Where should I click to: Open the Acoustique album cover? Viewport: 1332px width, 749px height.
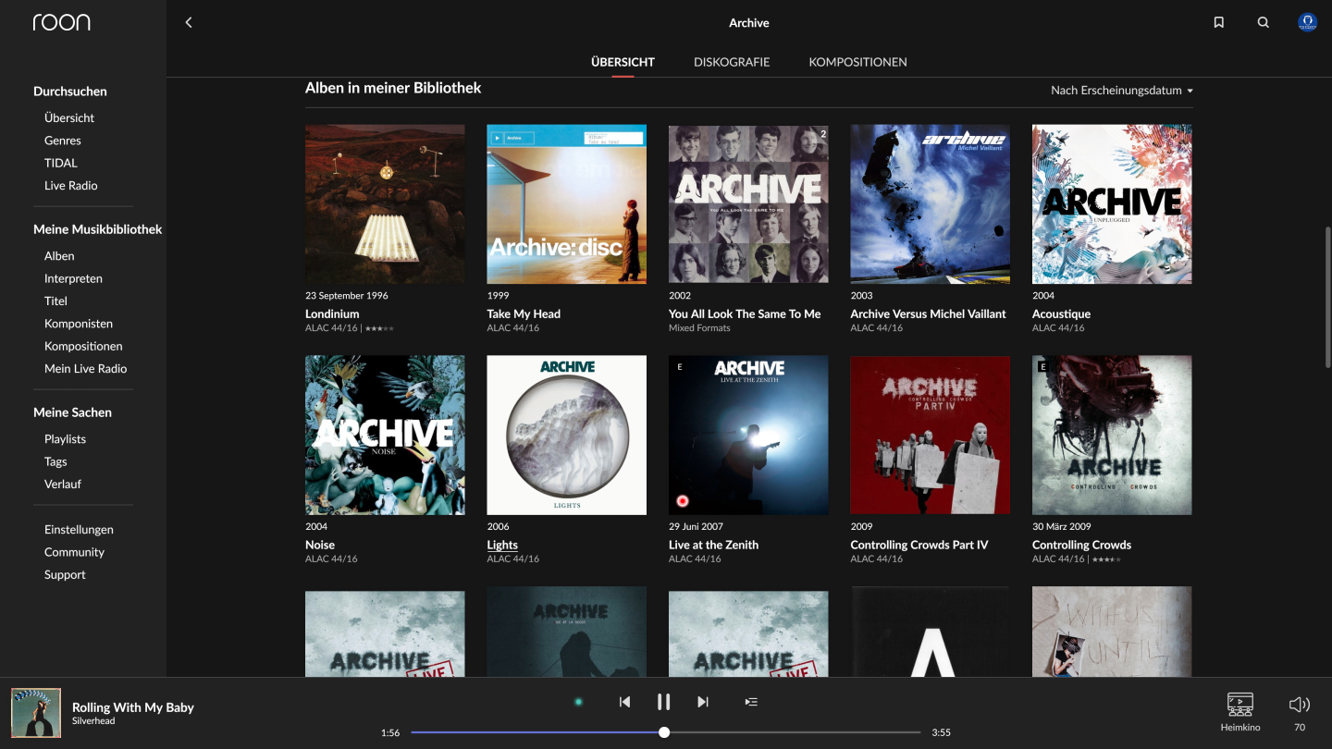pyautogui.click(x=1112, y=204)
